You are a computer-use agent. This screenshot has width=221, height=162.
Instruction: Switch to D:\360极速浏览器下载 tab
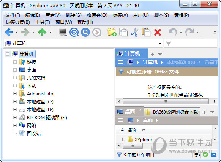[172, 112]
